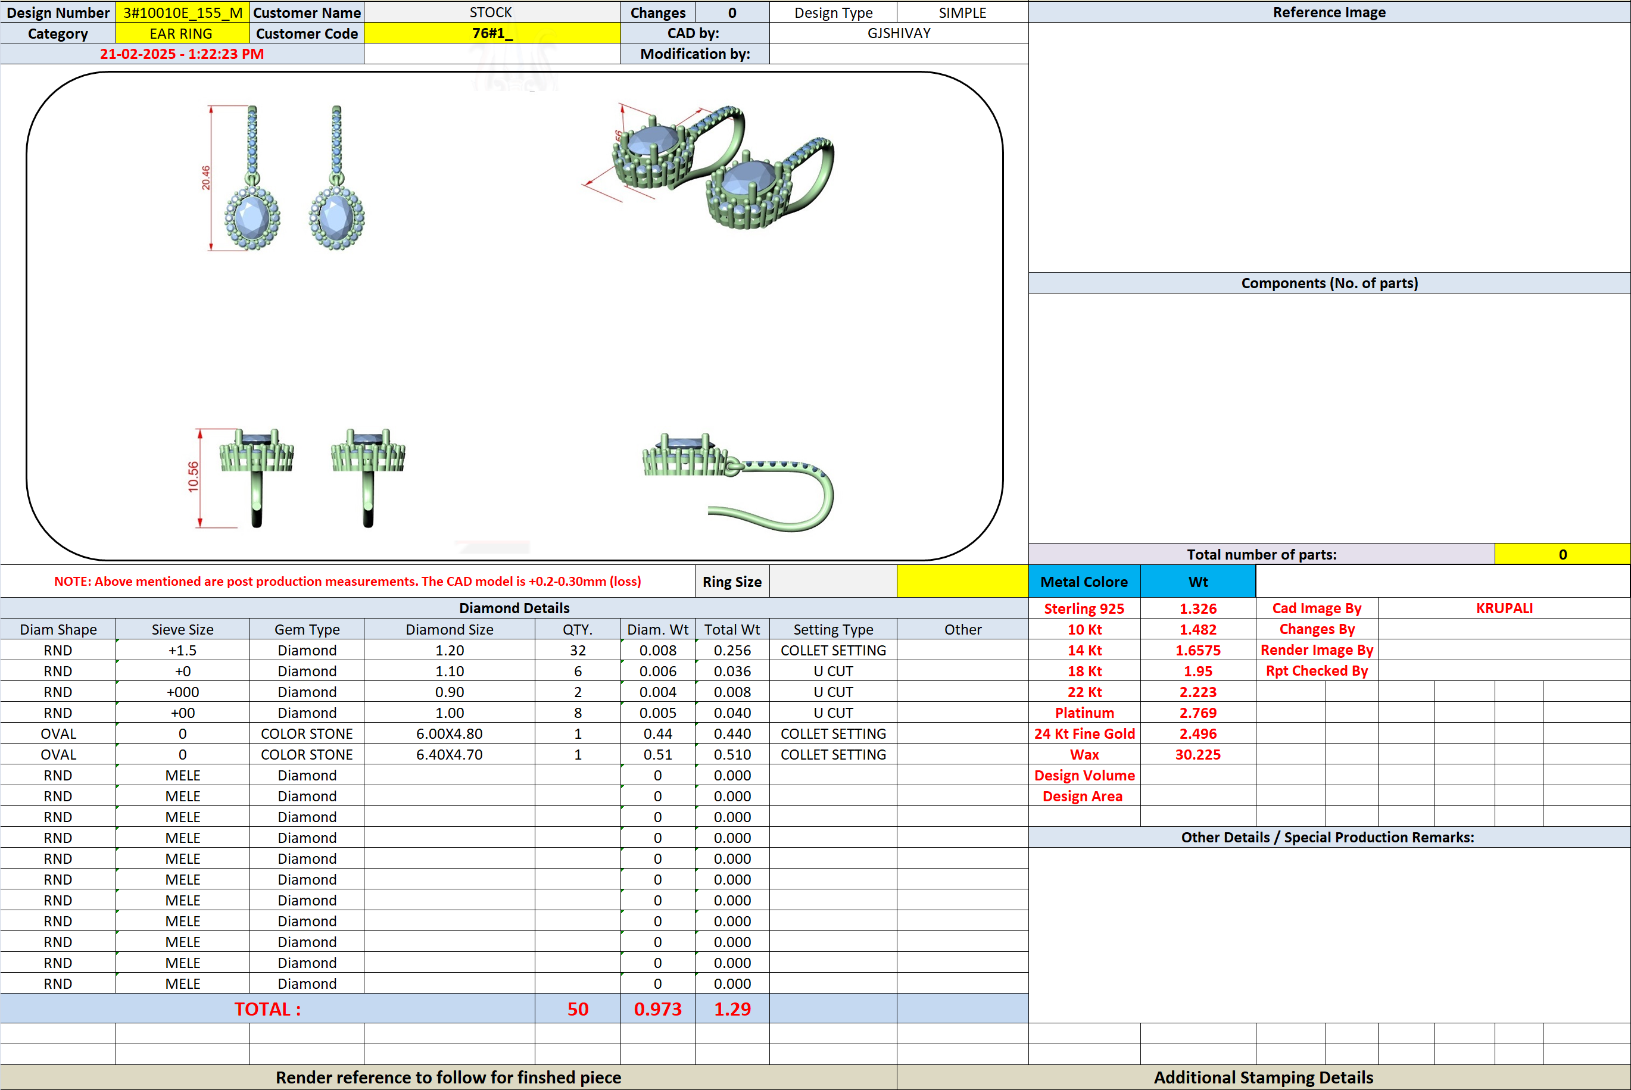
Task: Select Wax weight 30.225
Action: (x=1198, y=754)
